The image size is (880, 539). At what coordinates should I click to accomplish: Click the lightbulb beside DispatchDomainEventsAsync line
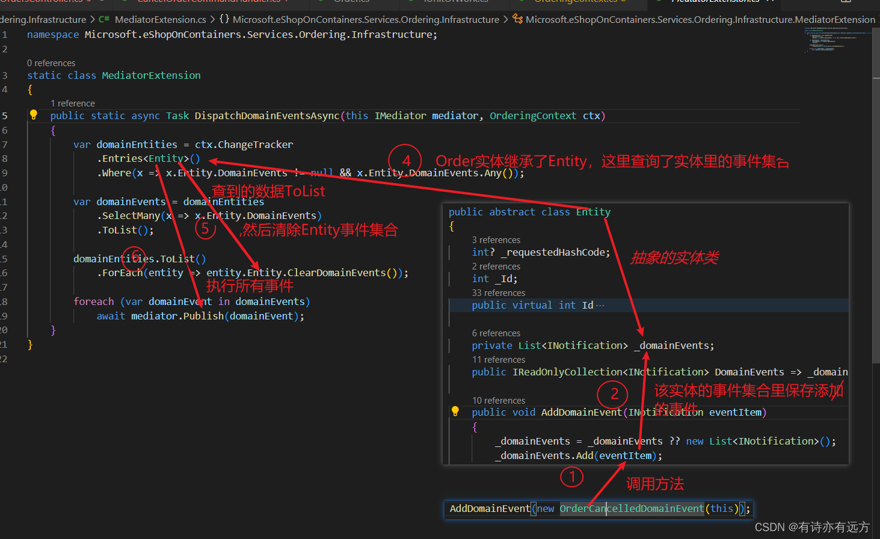tap(34, 114)
